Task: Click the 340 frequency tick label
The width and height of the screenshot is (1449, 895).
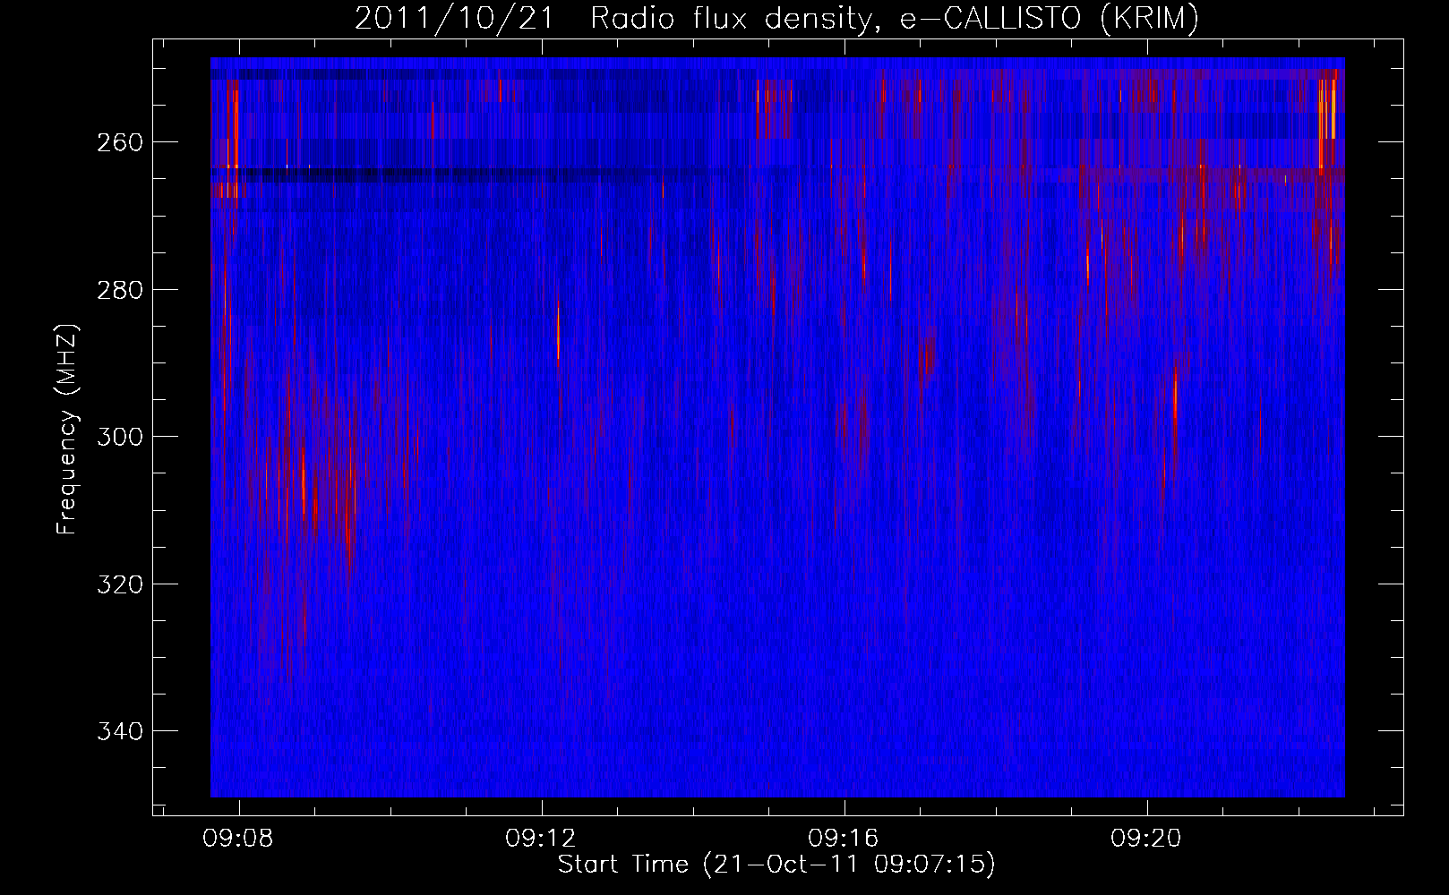Action: pyautogui.click(x=119, y=731)
